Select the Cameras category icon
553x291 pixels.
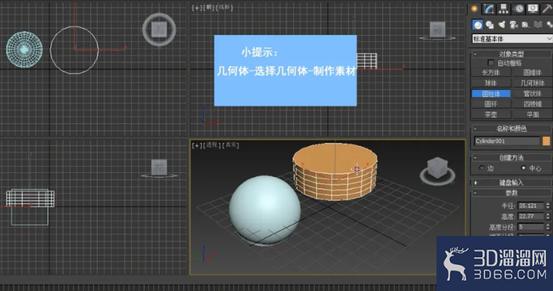[514, 25]
